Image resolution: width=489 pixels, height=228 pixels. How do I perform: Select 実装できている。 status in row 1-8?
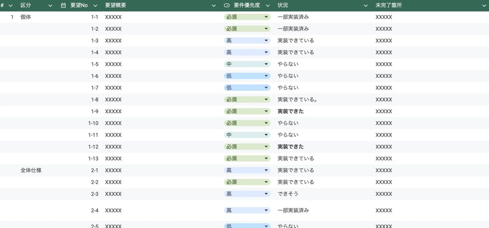(x=297, y=100)
